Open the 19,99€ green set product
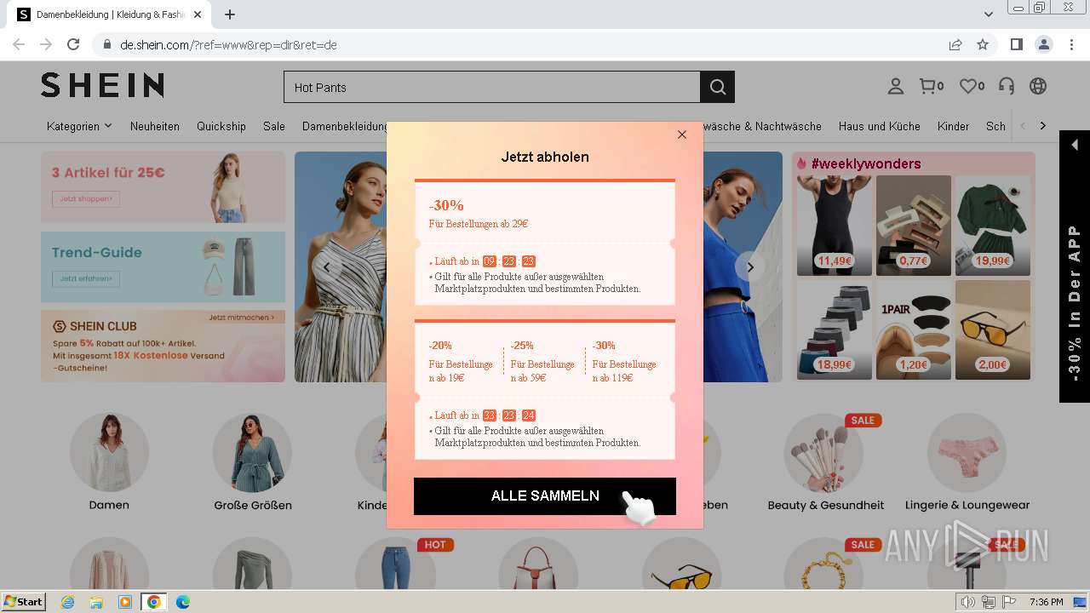 (x=993, y=226)
